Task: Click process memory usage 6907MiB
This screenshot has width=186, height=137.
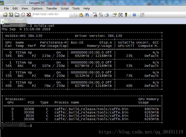Action: (x=152, y=109)
